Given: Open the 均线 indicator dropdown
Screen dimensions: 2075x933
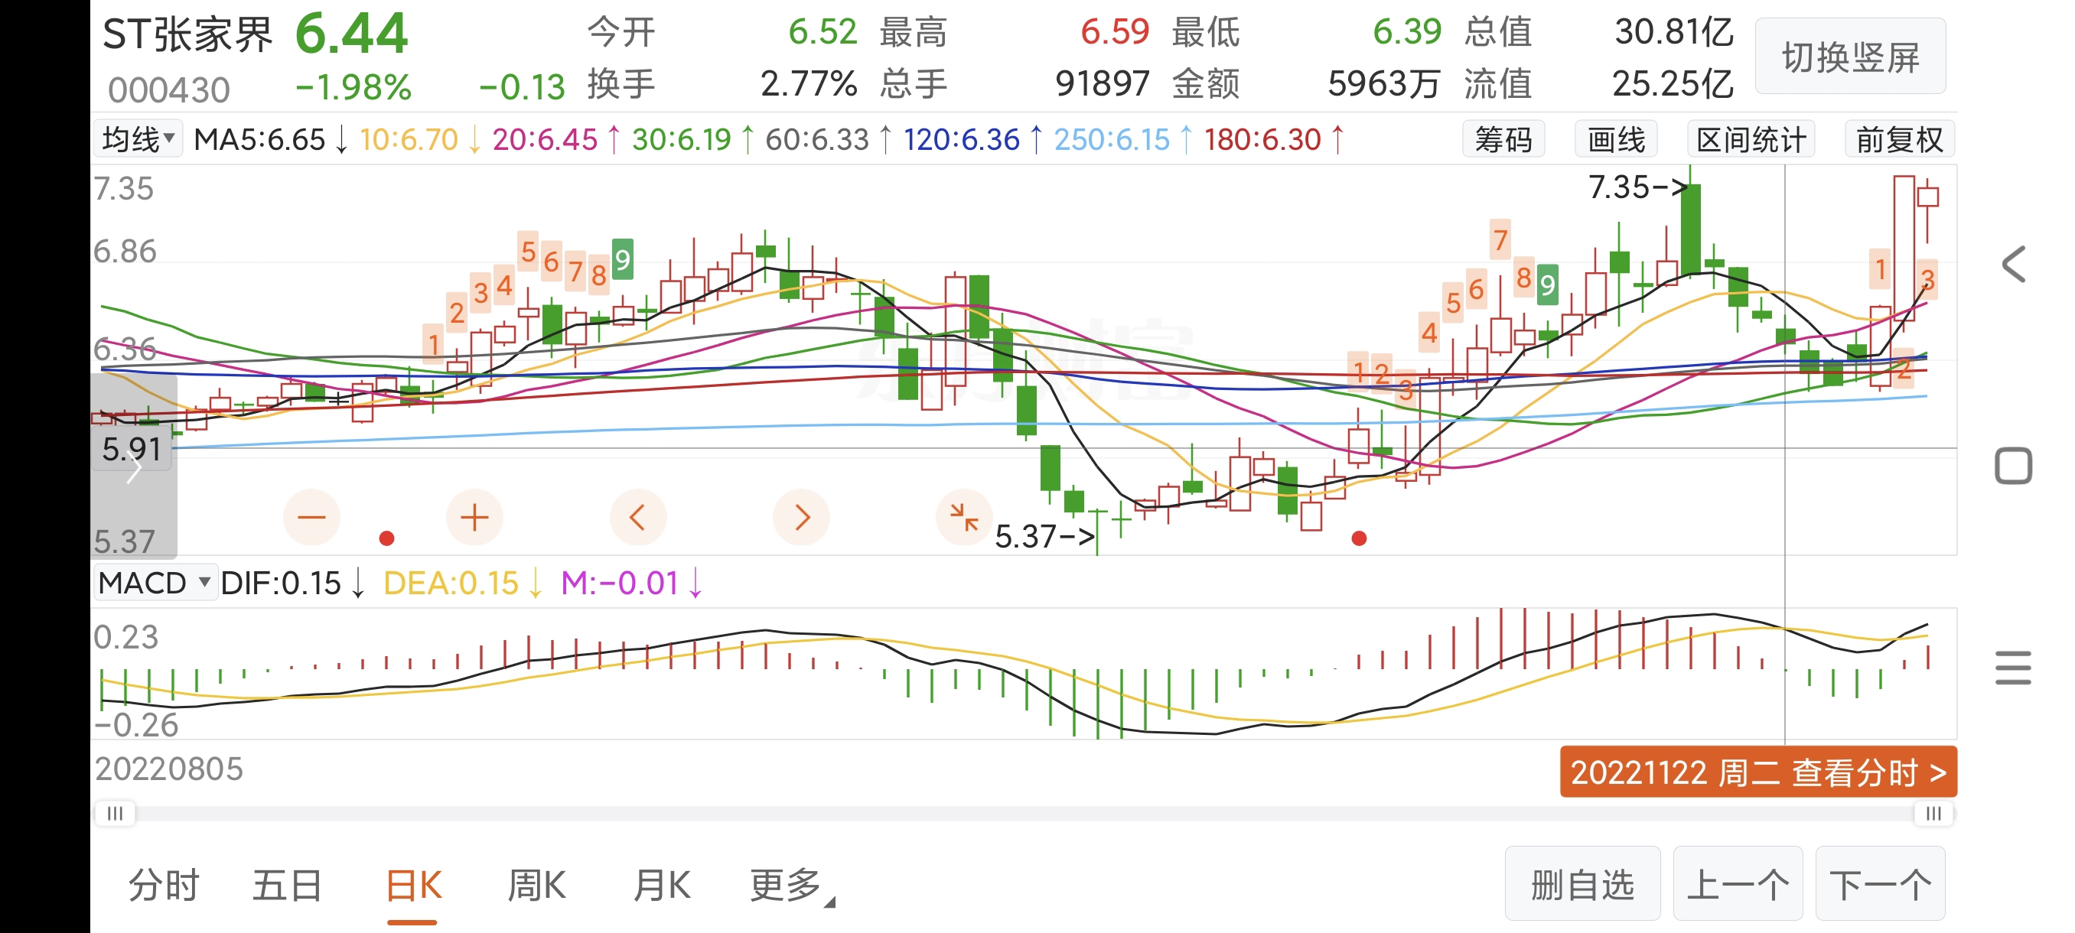Looking at the screenshot, I should pyautogui.click(x=138, y=140).
